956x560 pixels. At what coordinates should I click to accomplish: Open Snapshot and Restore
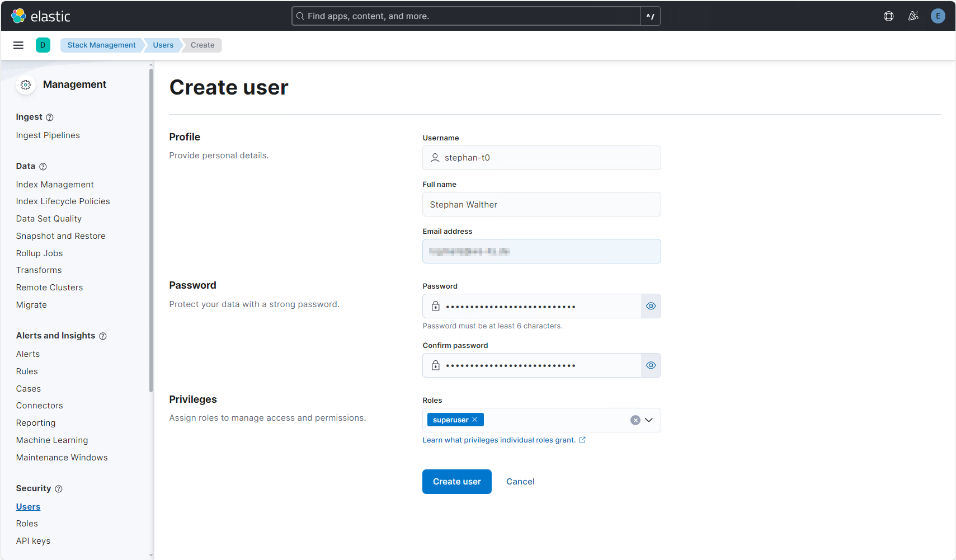[x=61, y=236]
